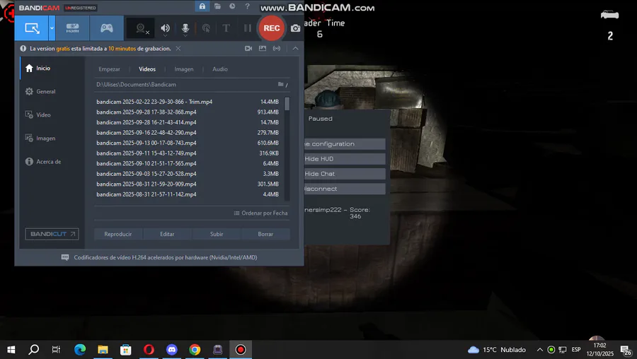Open output folder icon in title bar

click(x=217, y=6)
